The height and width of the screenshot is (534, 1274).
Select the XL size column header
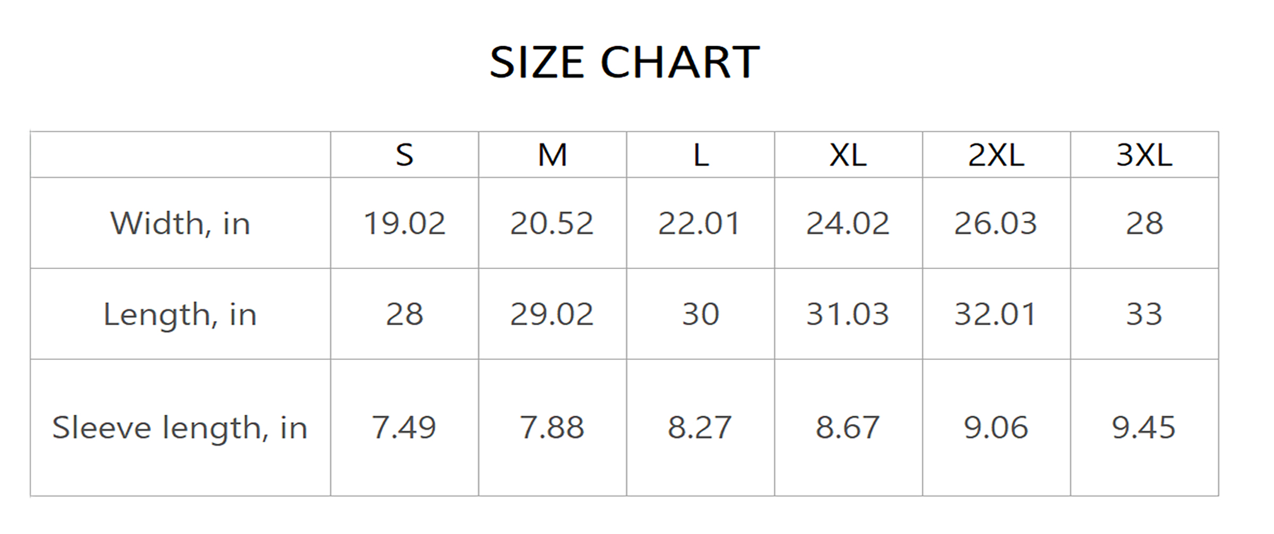click(848, 155)
